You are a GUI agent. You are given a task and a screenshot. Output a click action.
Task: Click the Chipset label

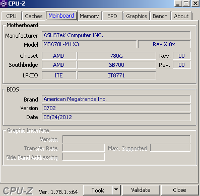tap(29, 56)
